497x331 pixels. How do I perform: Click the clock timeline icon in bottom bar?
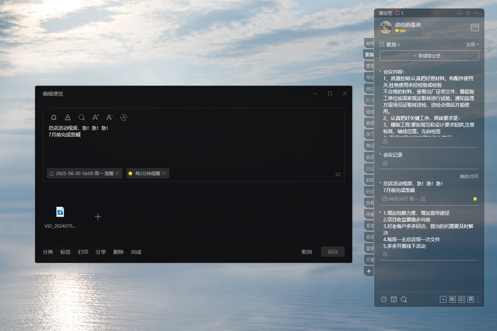click(x=384, y=299)
